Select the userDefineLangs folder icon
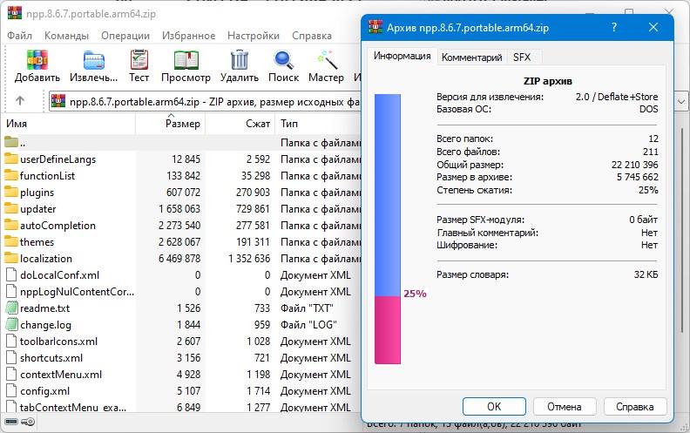 pos(11,159)
